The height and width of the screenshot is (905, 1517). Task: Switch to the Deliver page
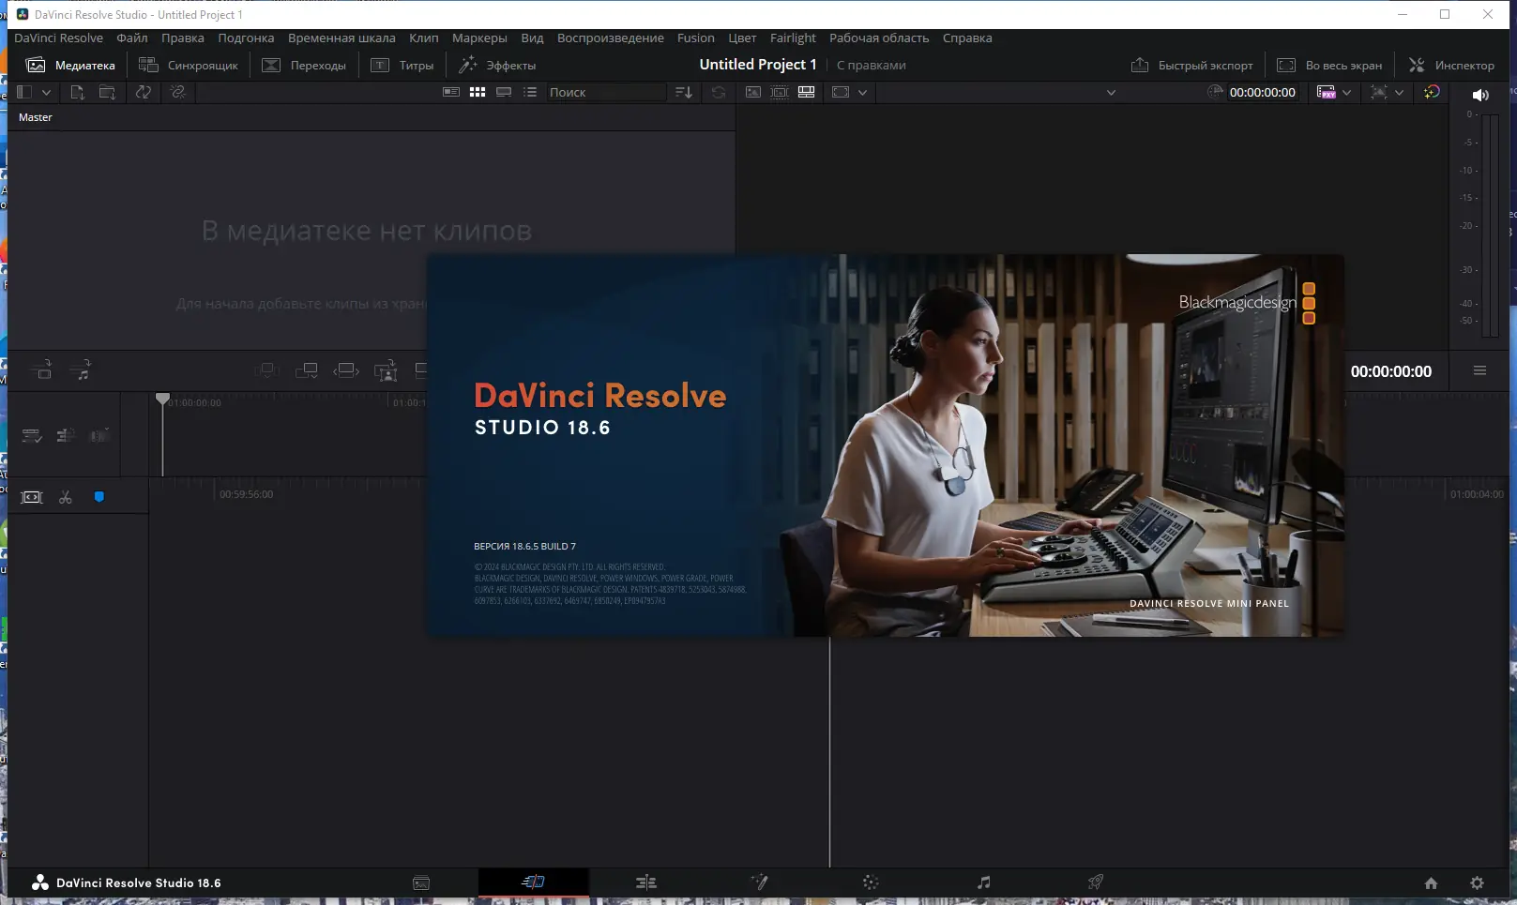click(x=1095, y=882)
